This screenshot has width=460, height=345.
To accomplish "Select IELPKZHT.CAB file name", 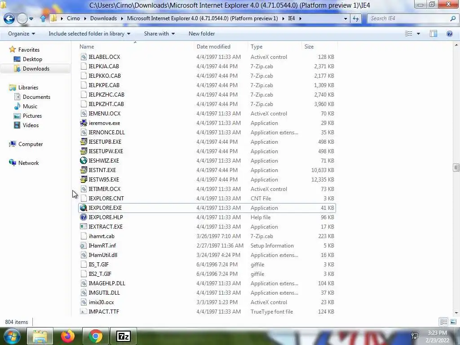I will click(106, 104).
